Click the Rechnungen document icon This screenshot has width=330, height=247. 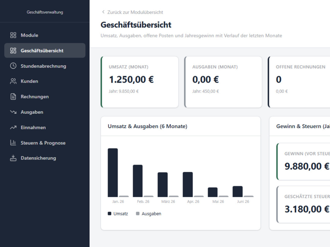click(13, 96)
